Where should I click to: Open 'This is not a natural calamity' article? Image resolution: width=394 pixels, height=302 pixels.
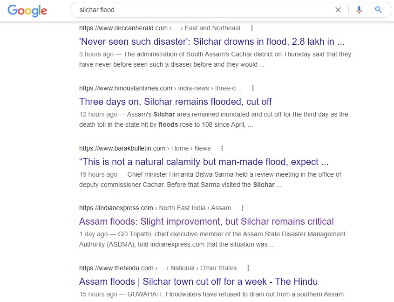coord(204,162)
